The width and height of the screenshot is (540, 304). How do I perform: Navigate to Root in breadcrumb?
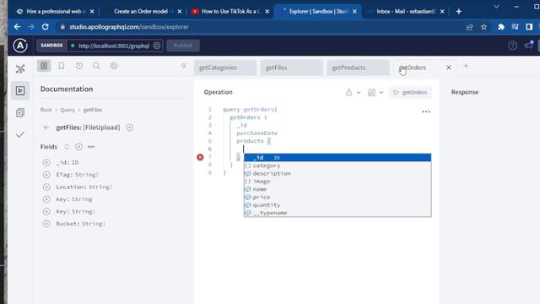pos(46,110)
